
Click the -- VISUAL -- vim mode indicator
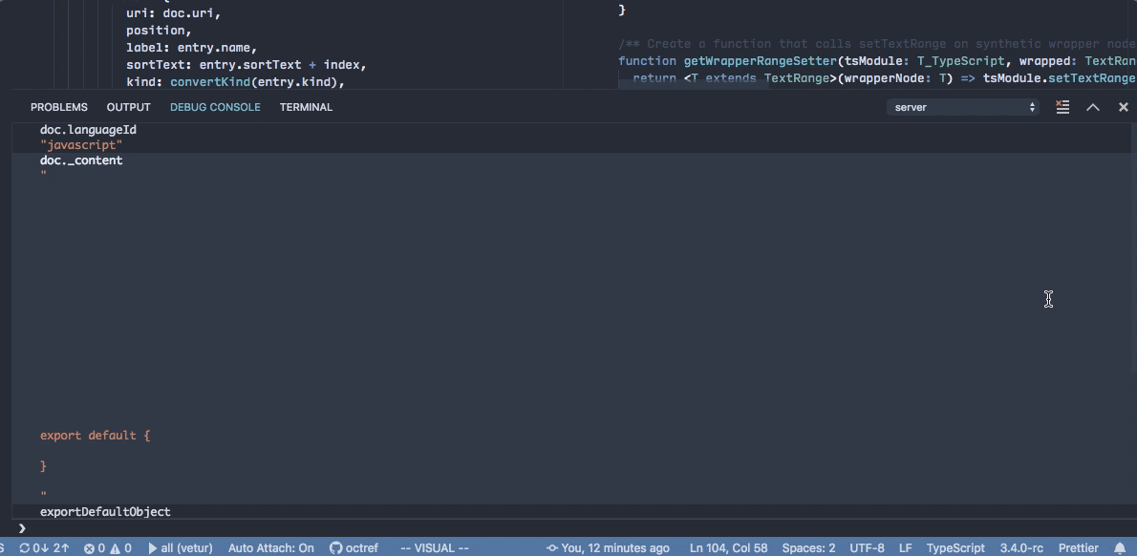(x=435, y=548)
